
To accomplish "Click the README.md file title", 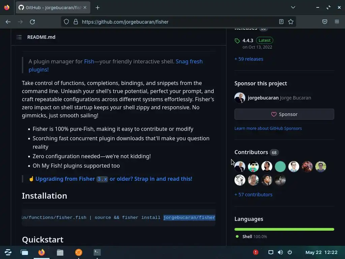I will (41, 37).
